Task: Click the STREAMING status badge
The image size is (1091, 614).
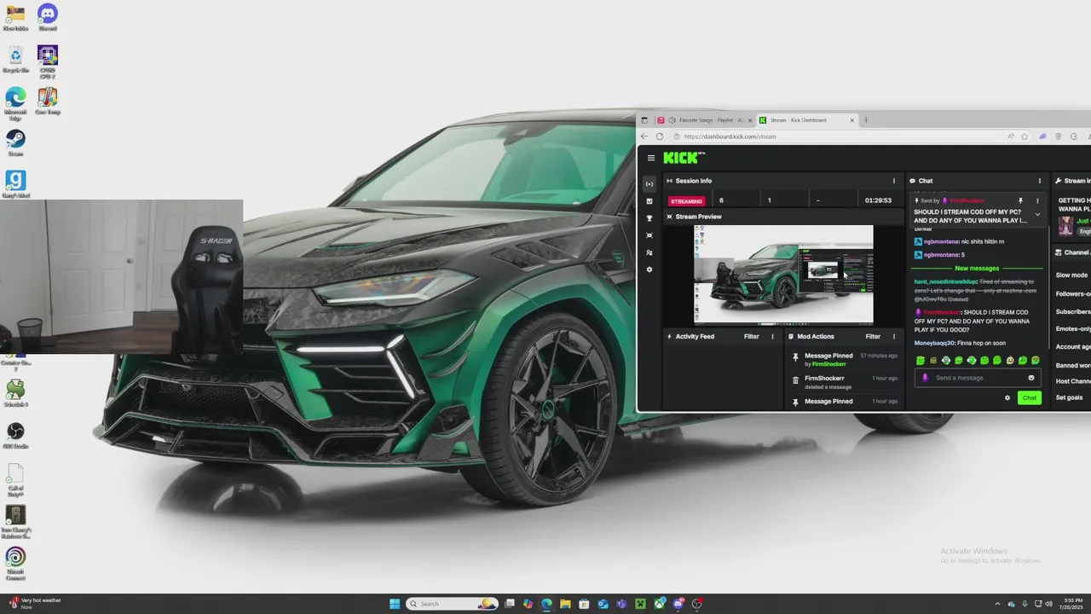Action: pos(686,201)
